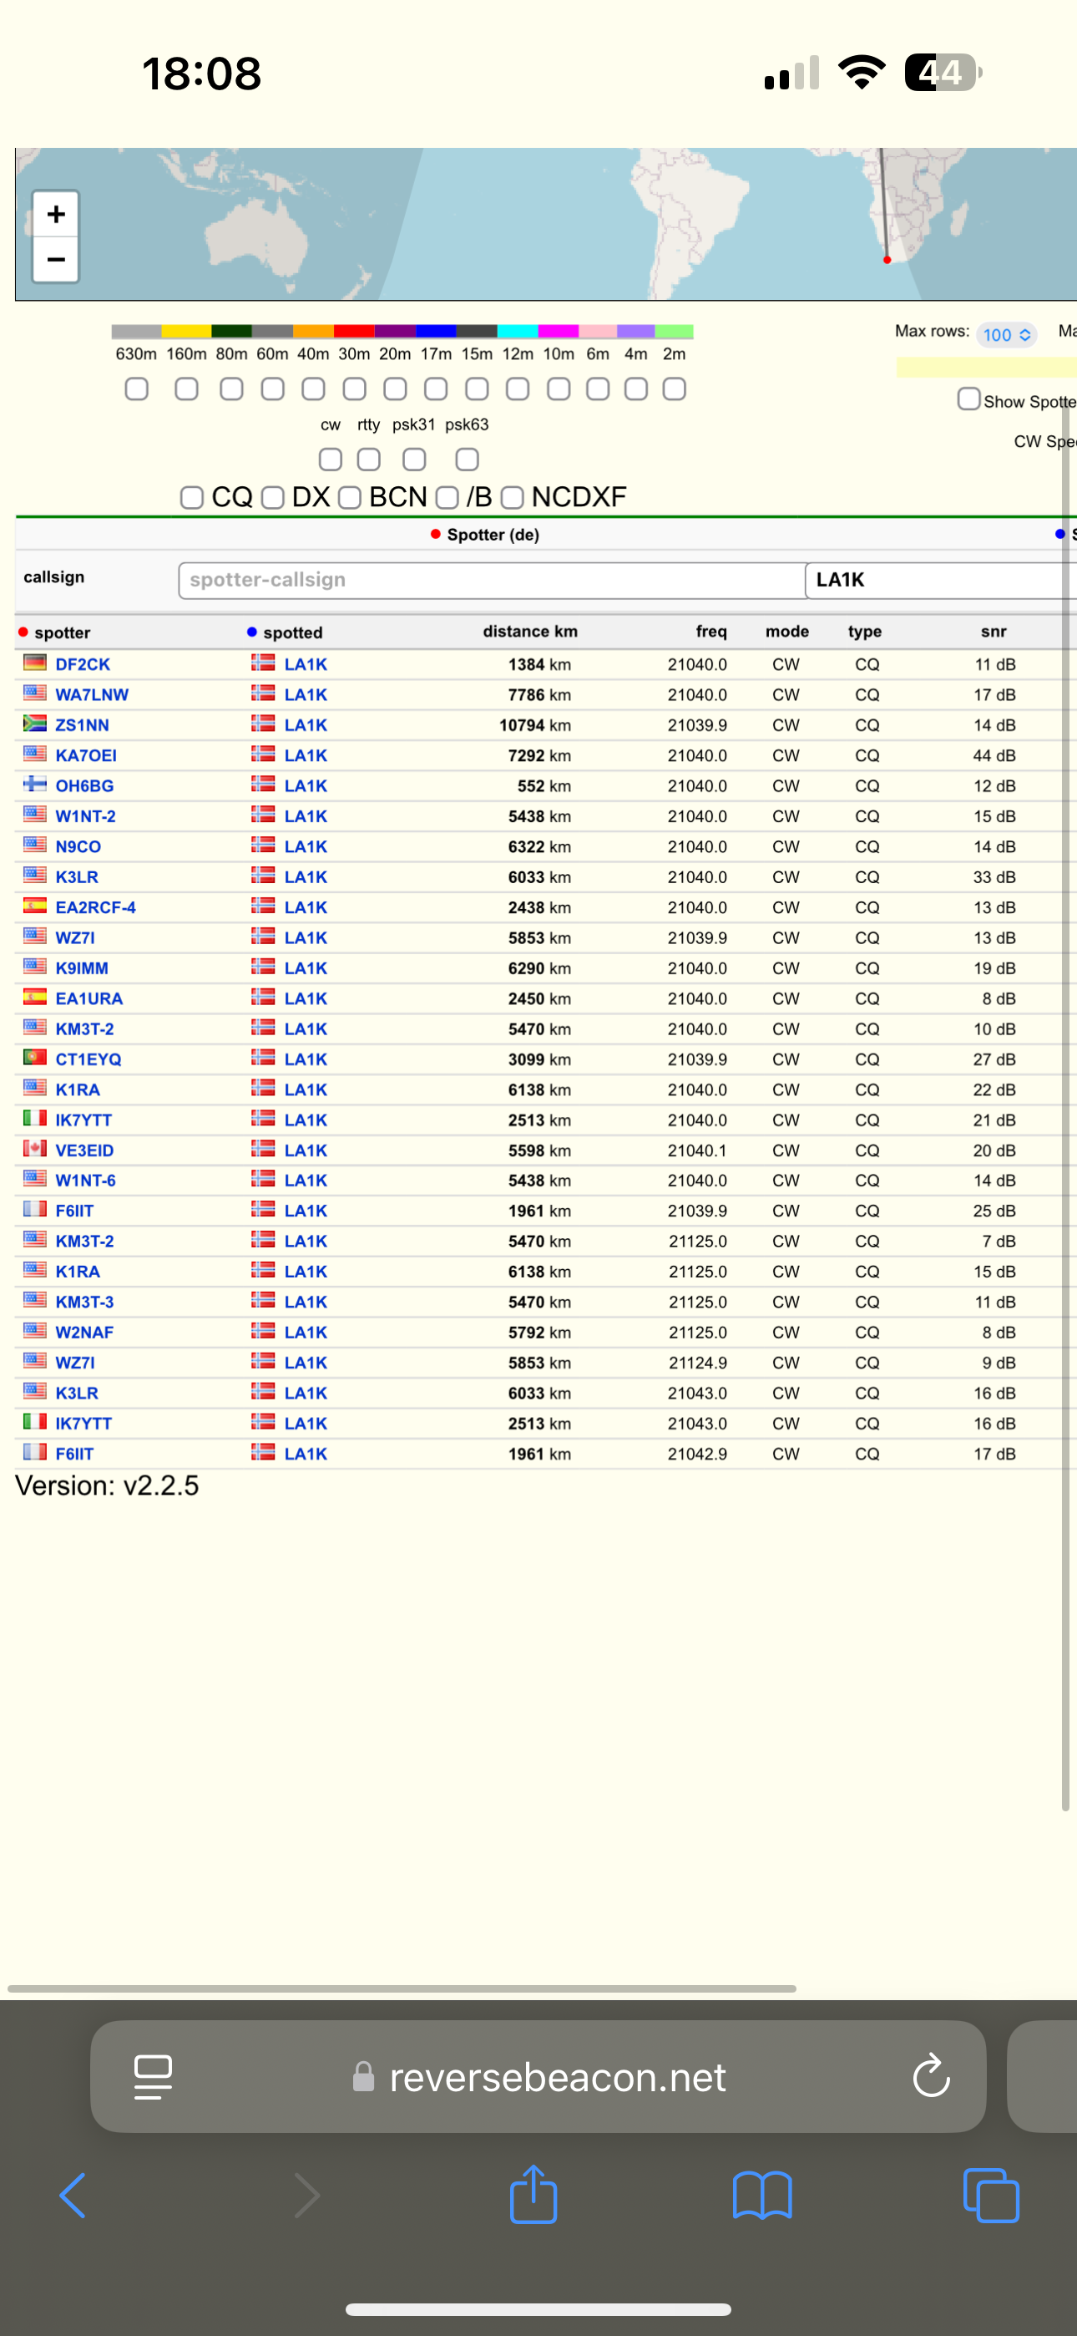The height and width of the screenshot is (2336, 1077).
Task: Click the red 30m band color swatch
Action: tap(353, 331)
